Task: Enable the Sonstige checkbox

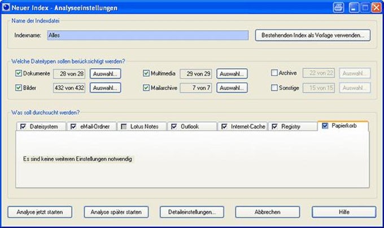Action: click(x=274, y=88)
